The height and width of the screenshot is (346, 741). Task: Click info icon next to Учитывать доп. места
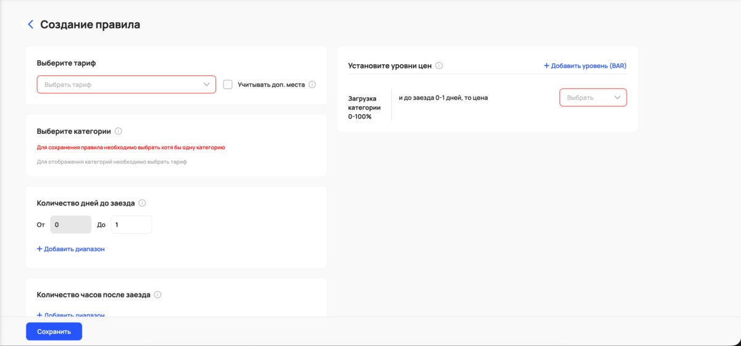click(312, 84)
